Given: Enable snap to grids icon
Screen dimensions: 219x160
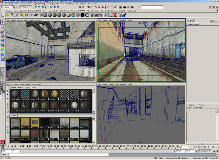Looking at the screenshot, I should click(x=88, y=7).
